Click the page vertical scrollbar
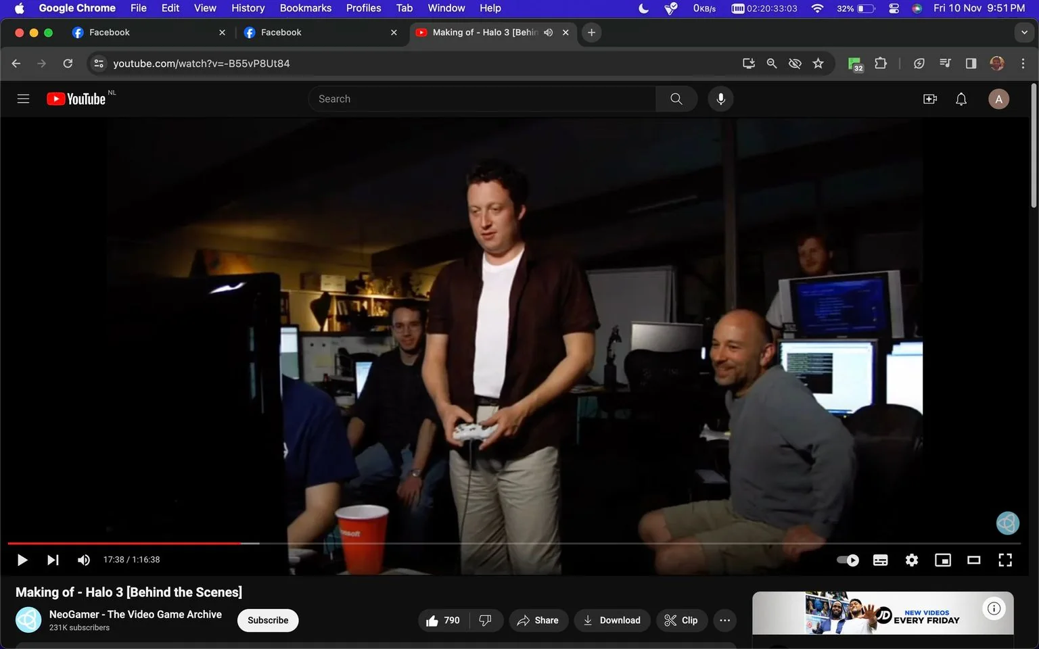This screenshot has height=649, width=1039. coord(1034,146)
